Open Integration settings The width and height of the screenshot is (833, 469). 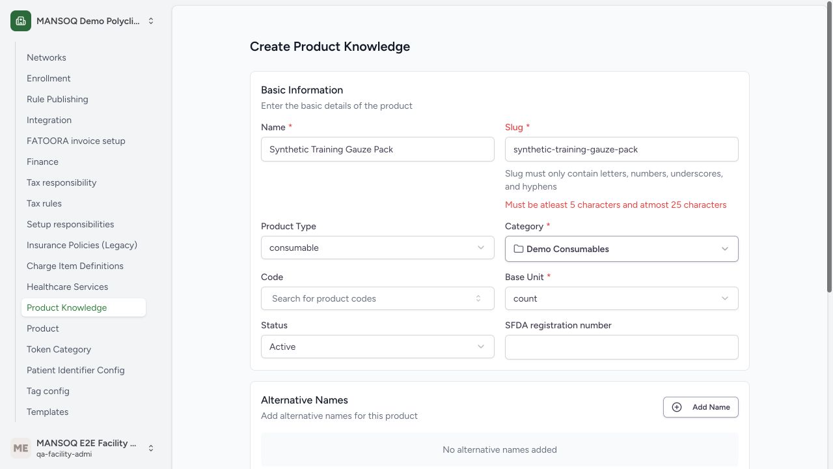[83, 120]
